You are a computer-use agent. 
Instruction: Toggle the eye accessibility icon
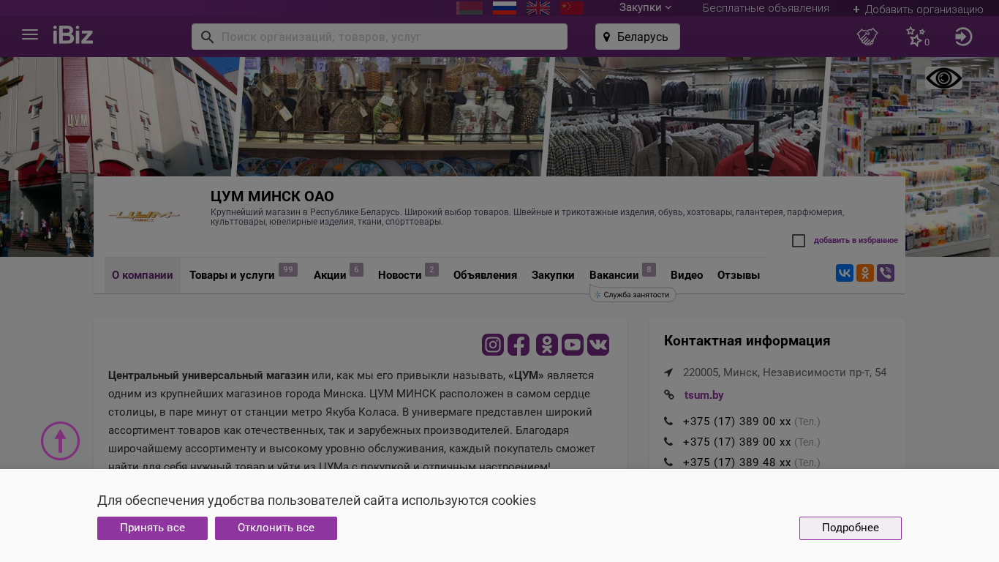click(x=943, y=78)
